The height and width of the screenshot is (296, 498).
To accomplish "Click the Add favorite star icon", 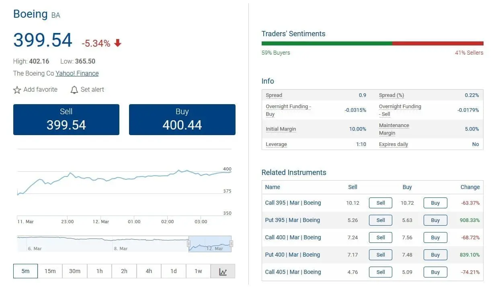I will pos(17,90).
